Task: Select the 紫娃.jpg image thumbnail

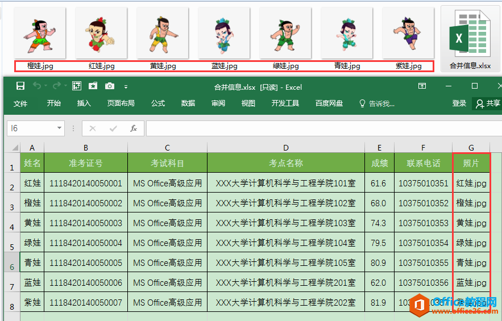Action: 408,33
